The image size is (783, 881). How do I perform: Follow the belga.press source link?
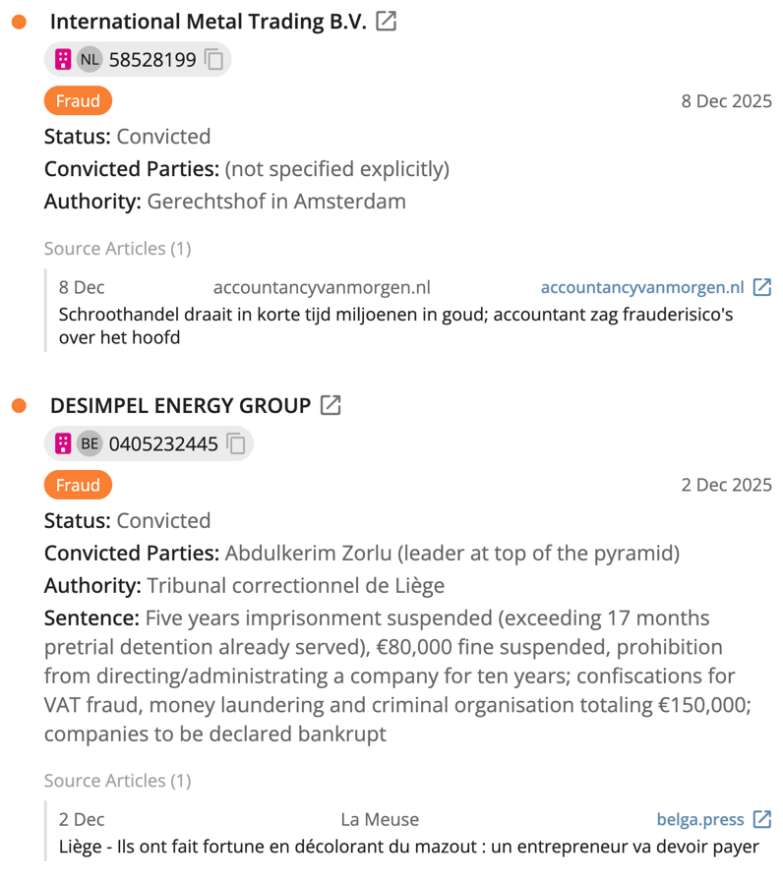699,819
